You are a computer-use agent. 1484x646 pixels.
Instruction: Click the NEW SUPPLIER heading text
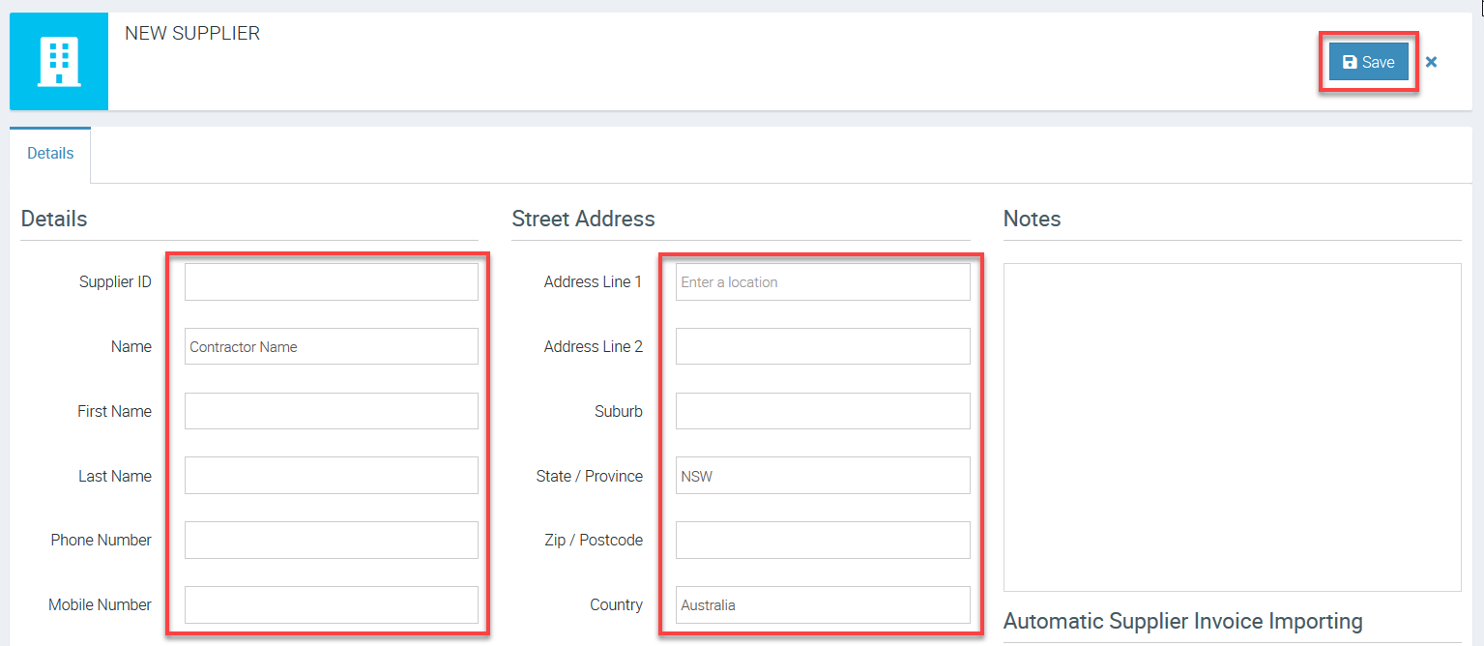coord(192,33)
